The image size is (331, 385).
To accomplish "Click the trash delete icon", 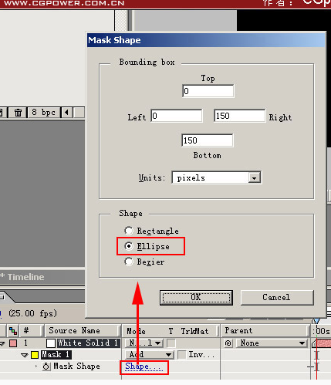I will [18, 113].
